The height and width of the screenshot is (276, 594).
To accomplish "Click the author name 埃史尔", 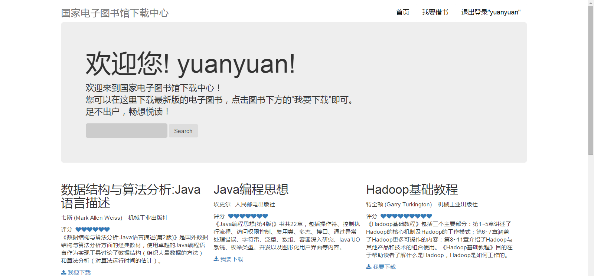I will [x=222, y=204].
